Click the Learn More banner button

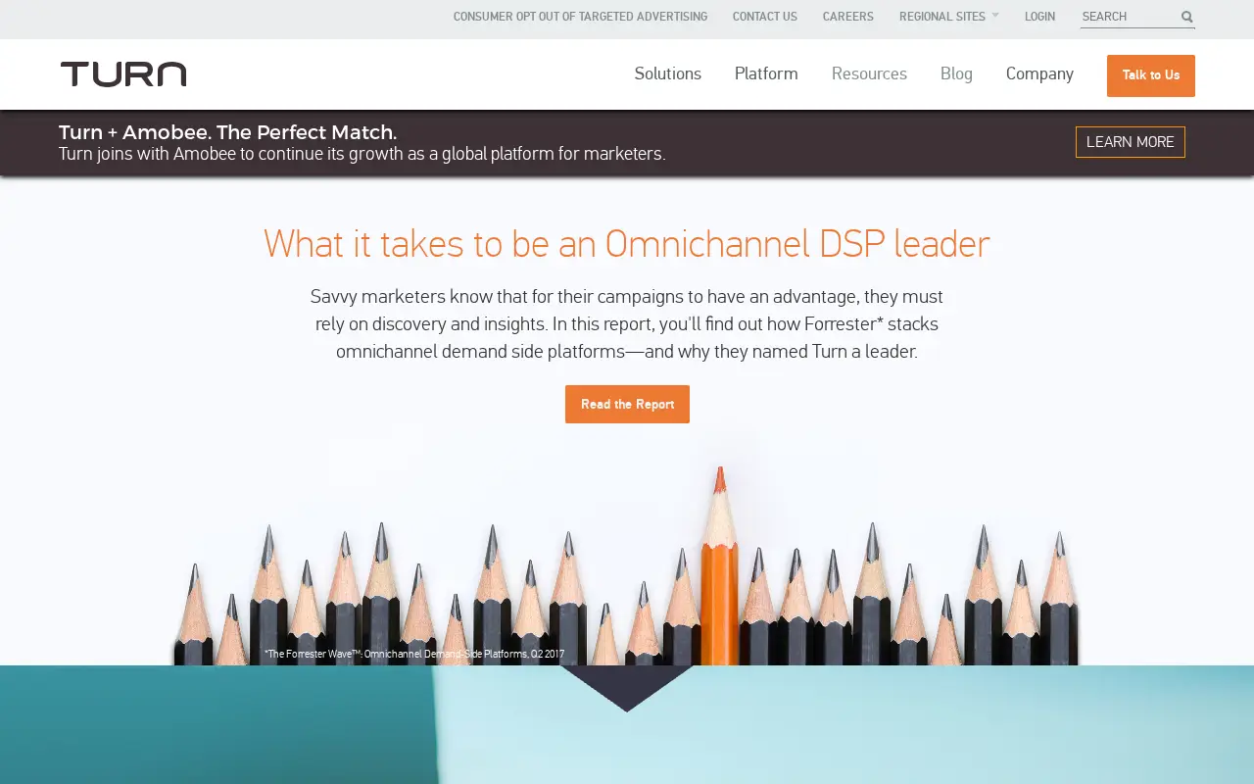[x=1131, y=142]
